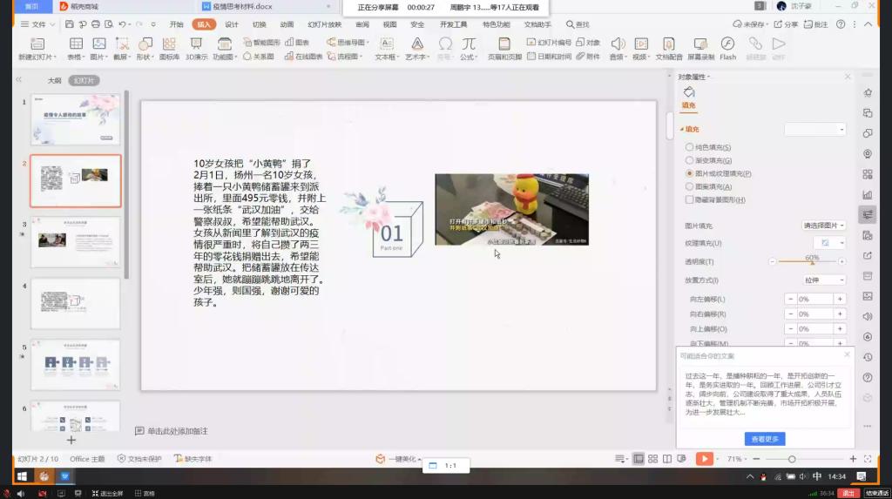Click the 艺术字 (WordArt) icon
Screen dimensions: 892x499
point(417,44)
